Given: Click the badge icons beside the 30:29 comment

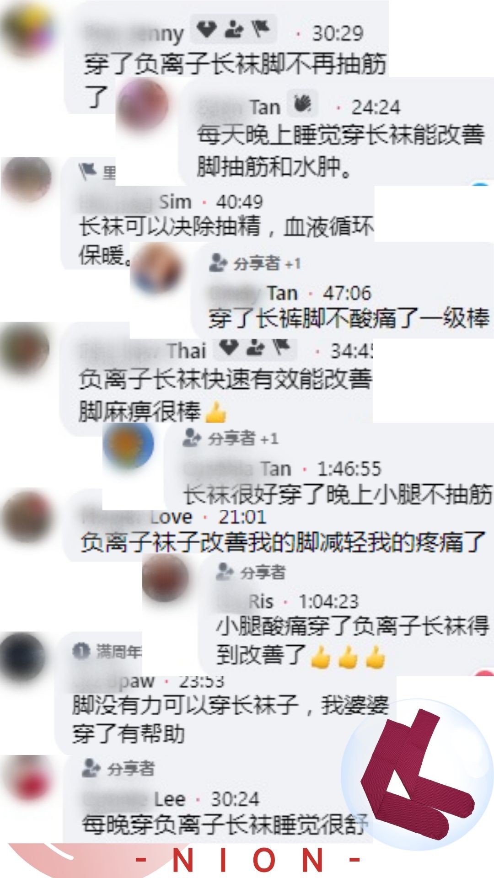Looking at the screenshot, I should (x=234, y=30).
